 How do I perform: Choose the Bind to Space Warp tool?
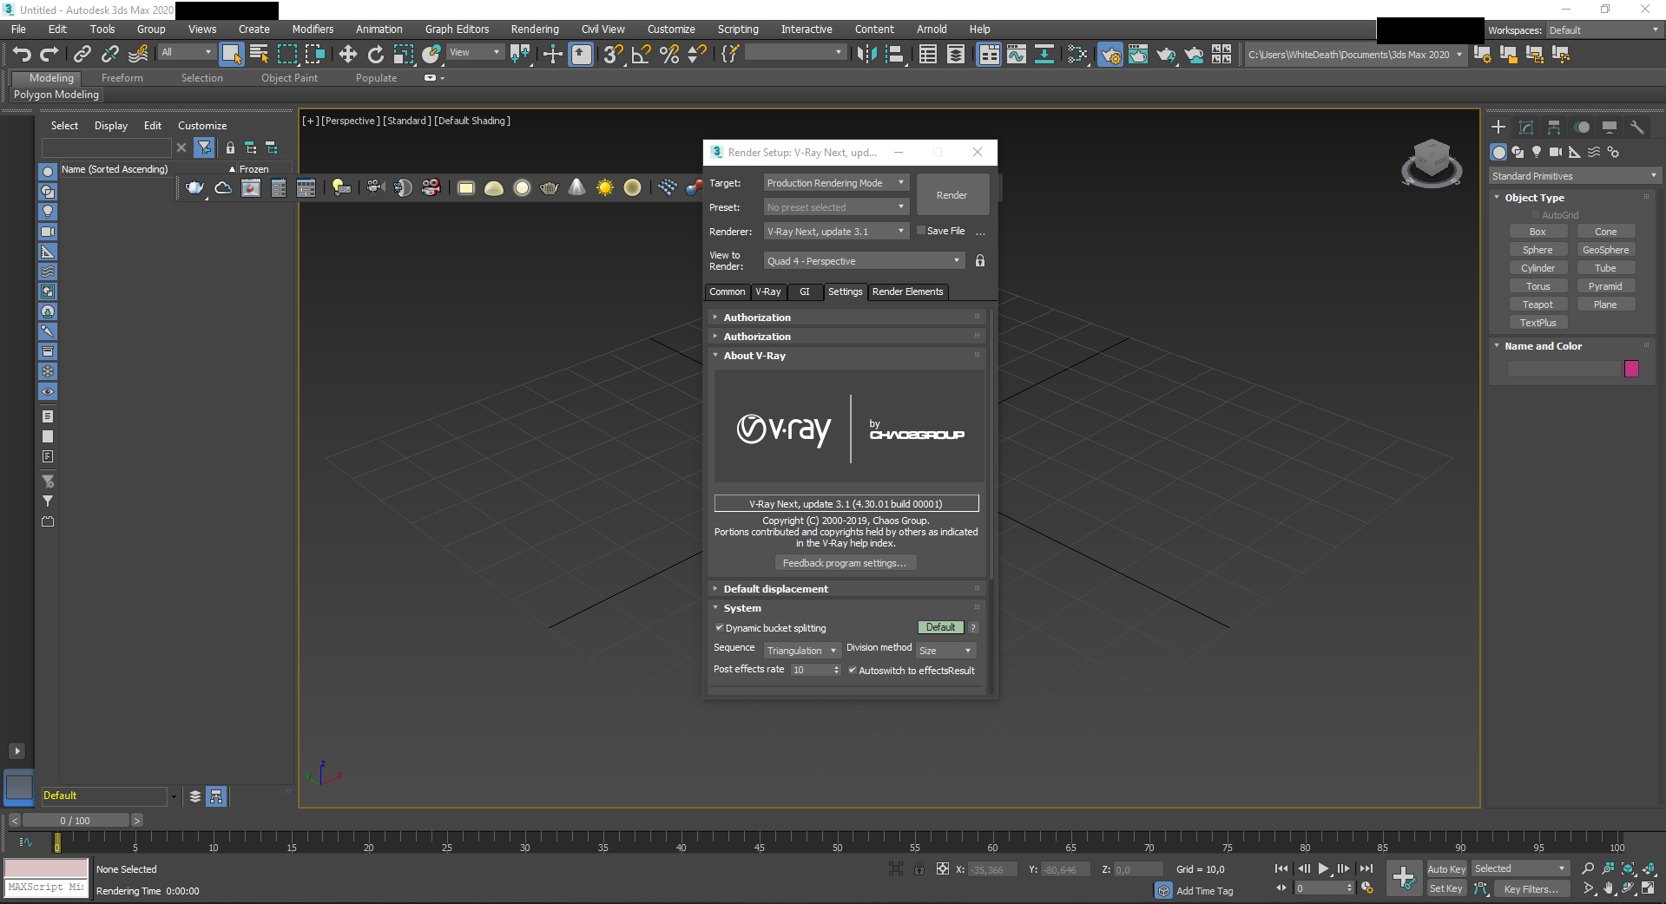[138, 55]
